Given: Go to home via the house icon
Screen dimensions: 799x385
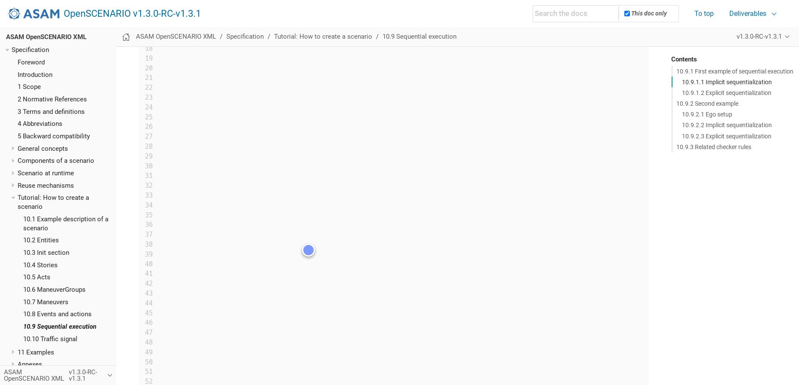Looking at the screenshot, I should click(x=126, y=37).
